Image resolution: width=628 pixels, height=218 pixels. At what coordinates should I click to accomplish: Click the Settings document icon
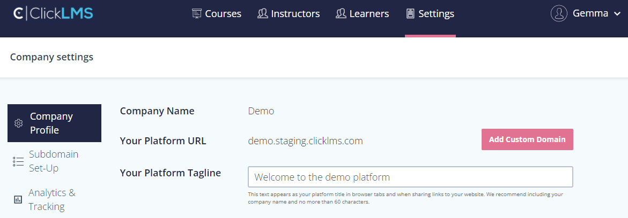(410, 13)
